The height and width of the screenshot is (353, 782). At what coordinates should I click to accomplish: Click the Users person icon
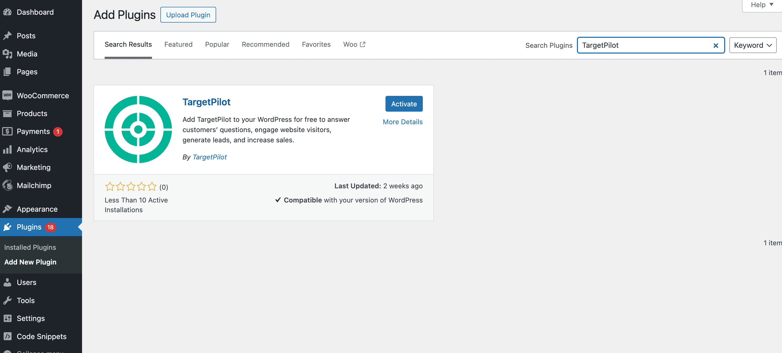tap(7, 282)
